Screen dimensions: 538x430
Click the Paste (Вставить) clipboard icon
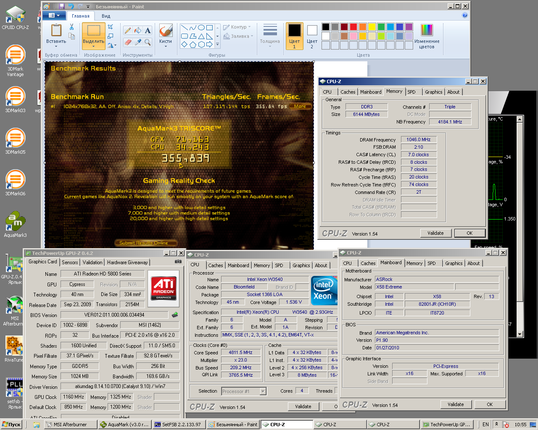(56, 30)
